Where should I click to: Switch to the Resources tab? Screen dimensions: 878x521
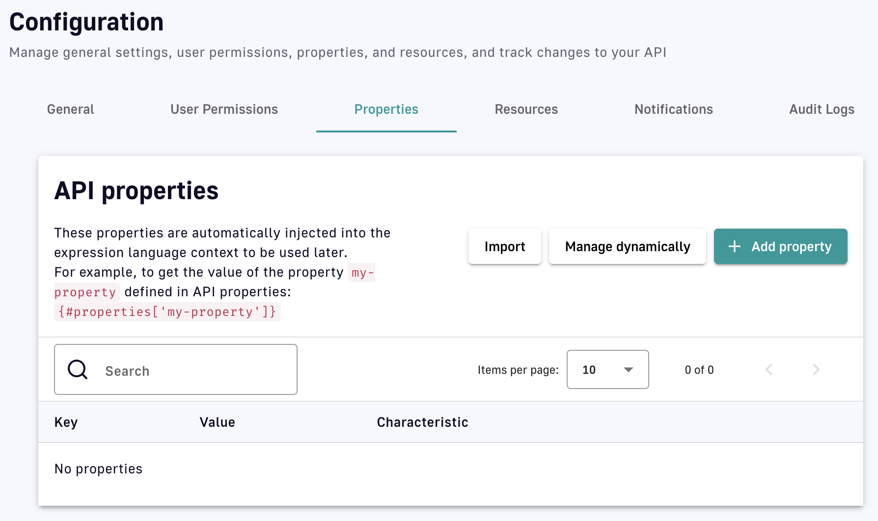tap(526, 109)
